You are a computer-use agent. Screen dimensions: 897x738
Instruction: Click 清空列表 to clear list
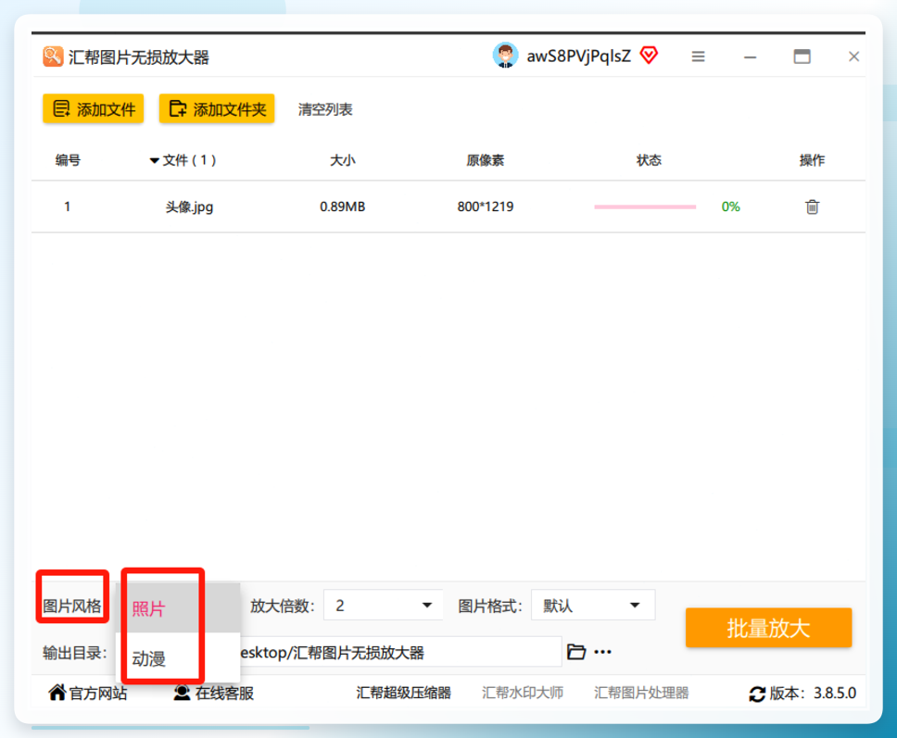tap(325, 109)
